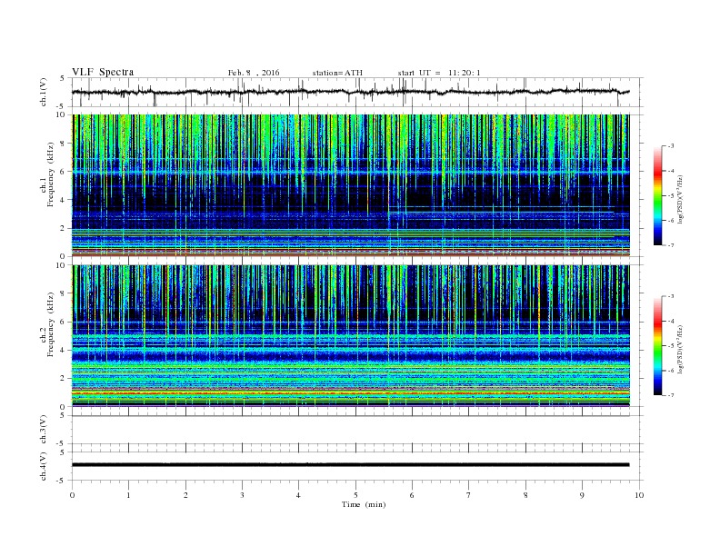Click the '0' time-axis tick label
720x556 pixels.
tap(72, 495)
